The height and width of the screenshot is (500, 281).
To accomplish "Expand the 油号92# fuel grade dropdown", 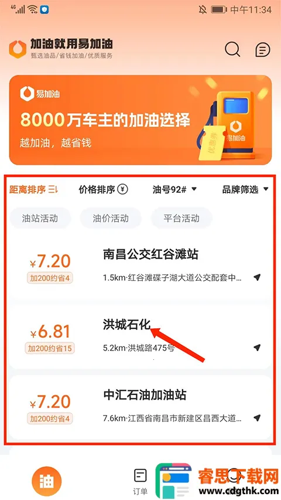I will click(174, 189).
